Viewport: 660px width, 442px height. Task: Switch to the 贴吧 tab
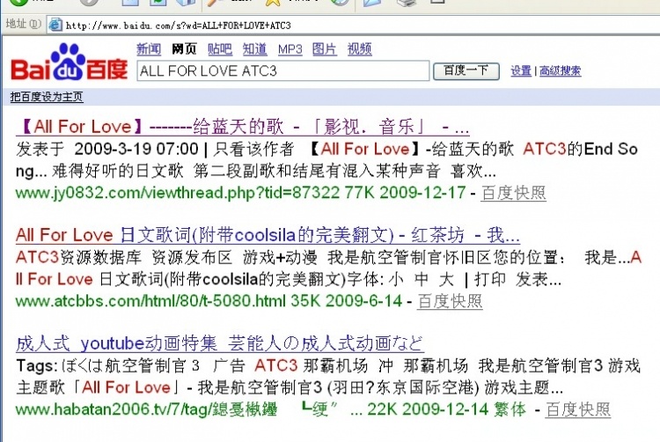click(x=220, y=49)
